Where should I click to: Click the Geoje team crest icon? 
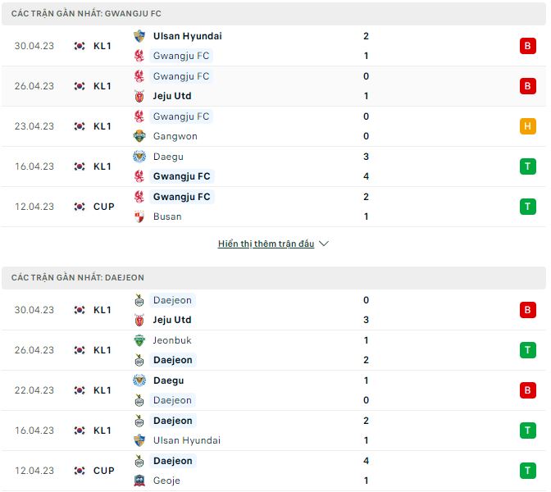(139, 481)
